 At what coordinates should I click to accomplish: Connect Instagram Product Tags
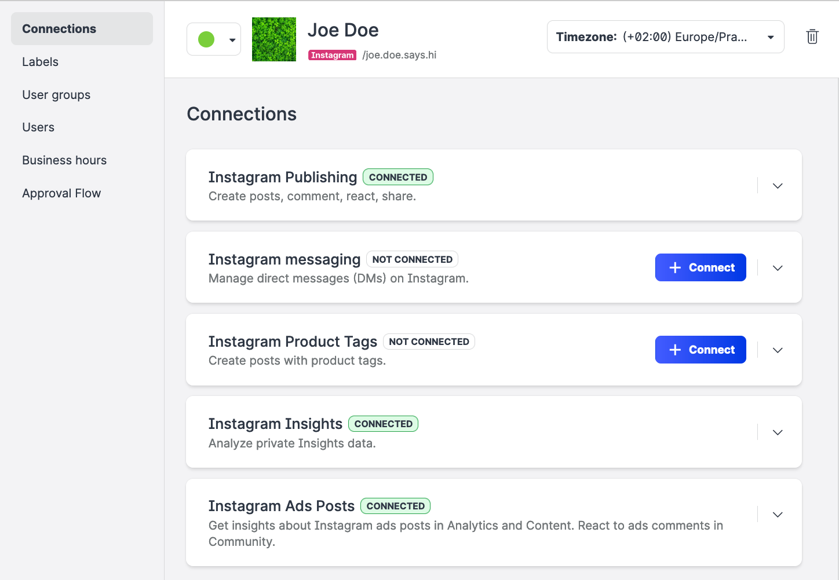pos(701,350)
